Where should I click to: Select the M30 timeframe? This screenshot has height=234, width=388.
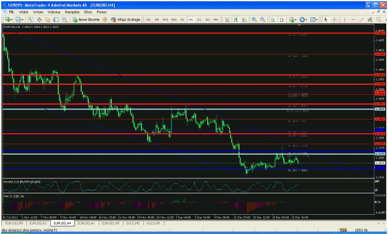click(x=174, y=20)
